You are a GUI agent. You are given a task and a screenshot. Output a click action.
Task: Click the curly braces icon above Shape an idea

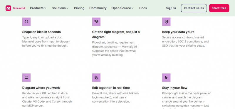click(26, 22)
